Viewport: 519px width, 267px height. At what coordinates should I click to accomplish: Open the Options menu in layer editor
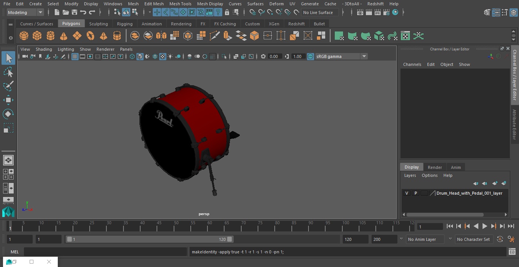pyautogui.click(x=429, y=175)
